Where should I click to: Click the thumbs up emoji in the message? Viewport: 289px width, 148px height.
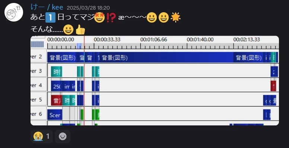click(80, 30)
